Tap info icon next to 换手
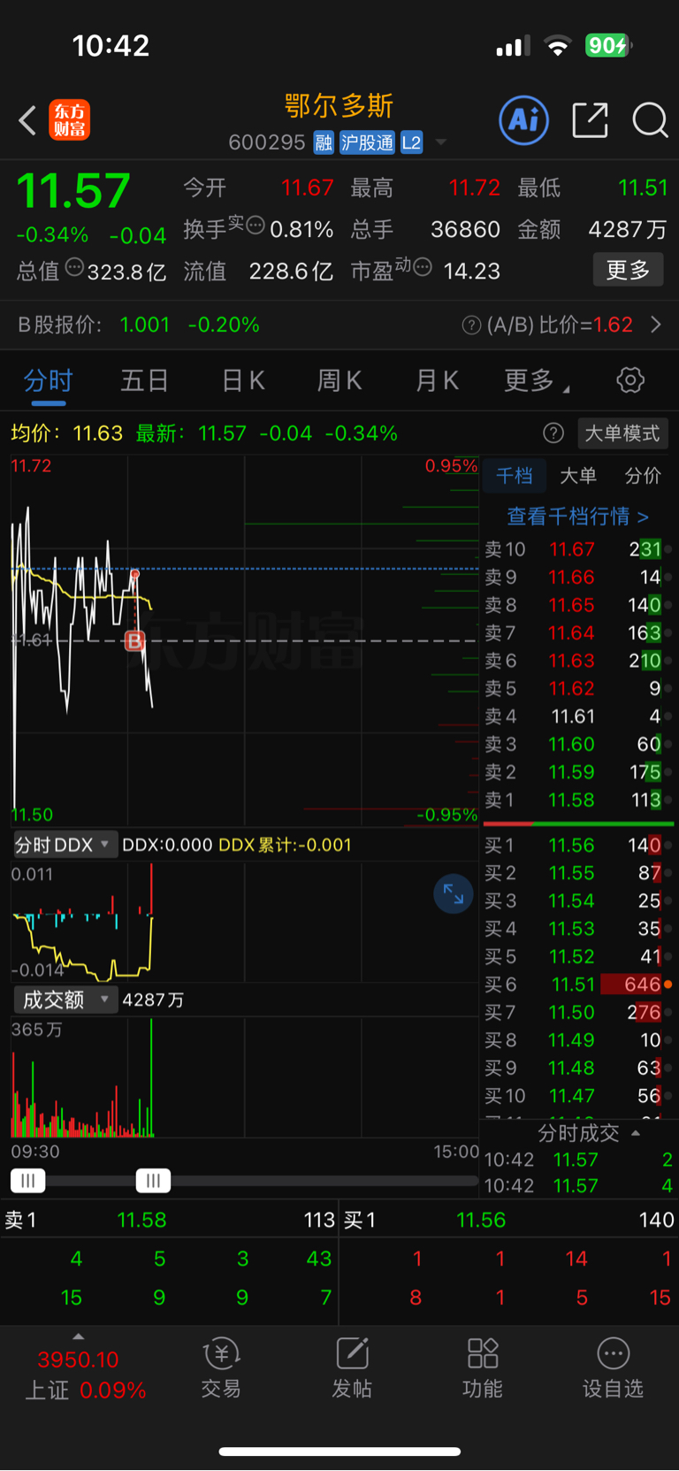 [x=256, y=225]
